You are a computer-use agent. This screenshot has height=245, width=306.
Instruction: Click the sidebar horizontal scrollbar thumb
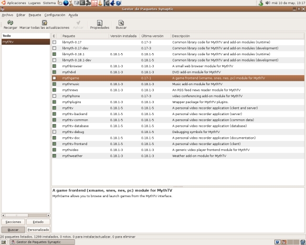(x=17, y=215)
